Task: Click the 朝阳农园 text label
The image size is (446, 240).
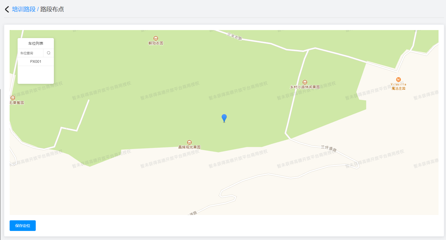Action: [x=156, y=43]
